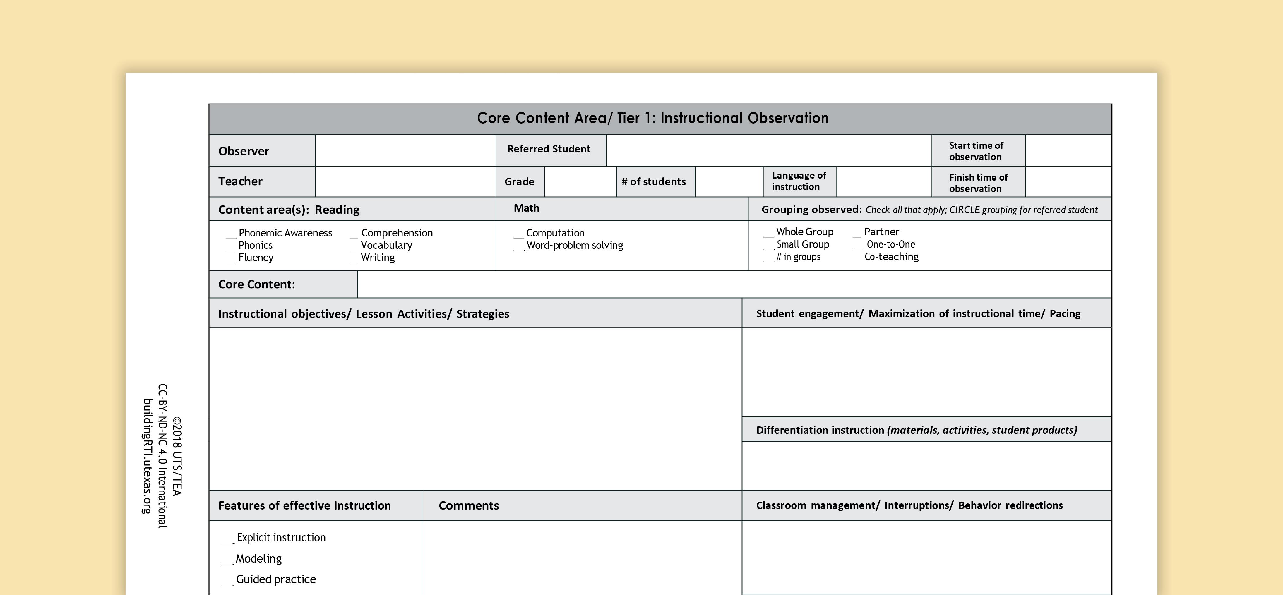The width and height of the screenshot is (1283, 595).
Task: Mark the Partner grouping option
Action: [x=857, y=232]
